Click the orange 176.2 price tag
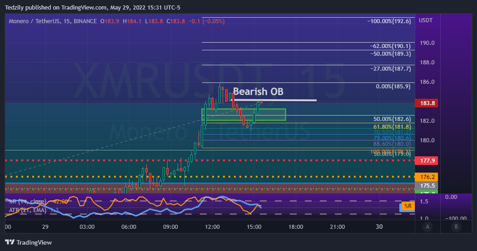The image size is (477, 251). click(x=427, y=177)
